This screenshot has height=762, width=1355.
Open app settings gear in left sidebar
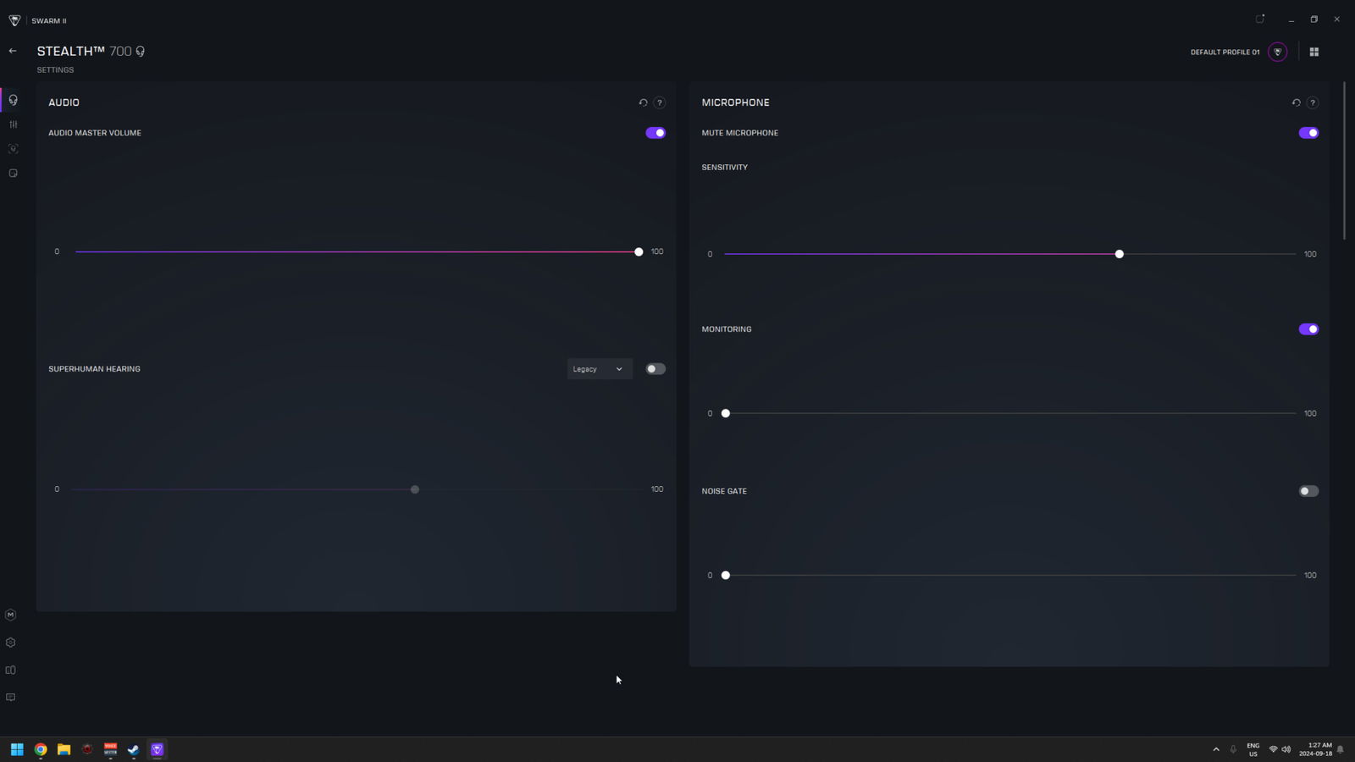click(x=11, y=643)
